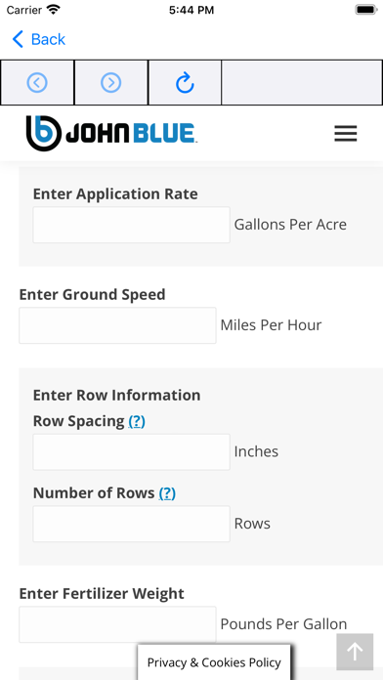The height and width of the screenshot is (680, 383).
Task: Open Row Spacing help (?) link
Action: coord(137,421)
